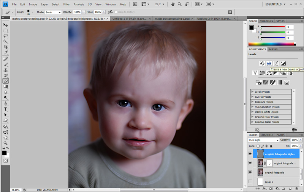This screenshot has height=192, width=304.
Task: Click the Brightness/Contrast adjustment icon
Action: click(262, 63)
